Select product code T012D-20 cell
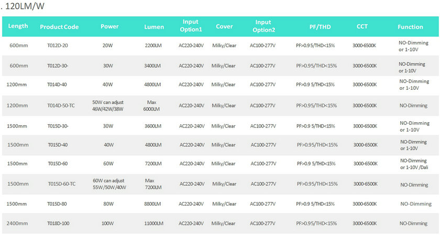 (58, 46)
